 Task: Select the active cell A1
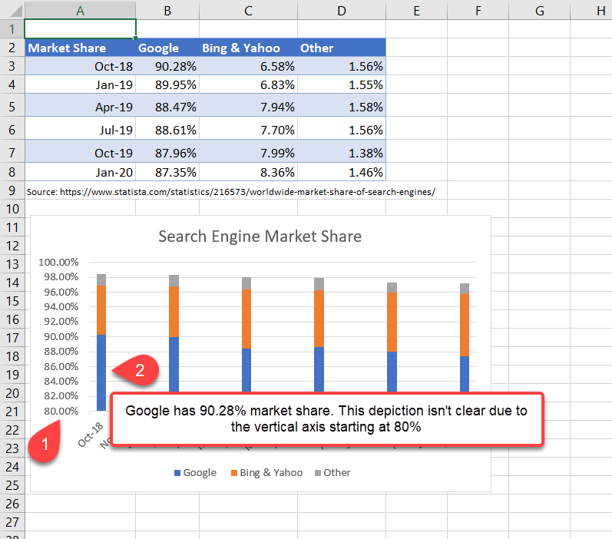80,29
